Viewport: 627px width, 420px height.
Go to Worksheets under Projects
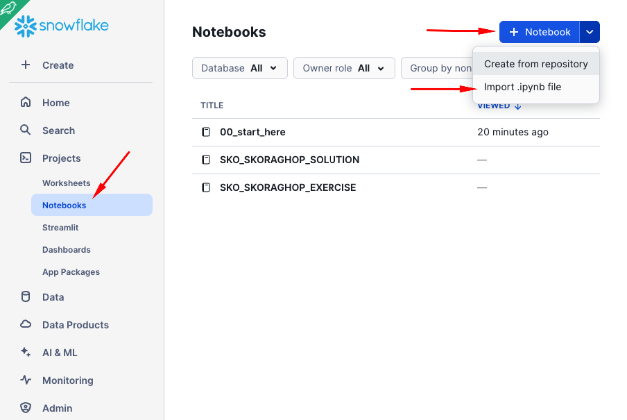(x=66, y=183)
